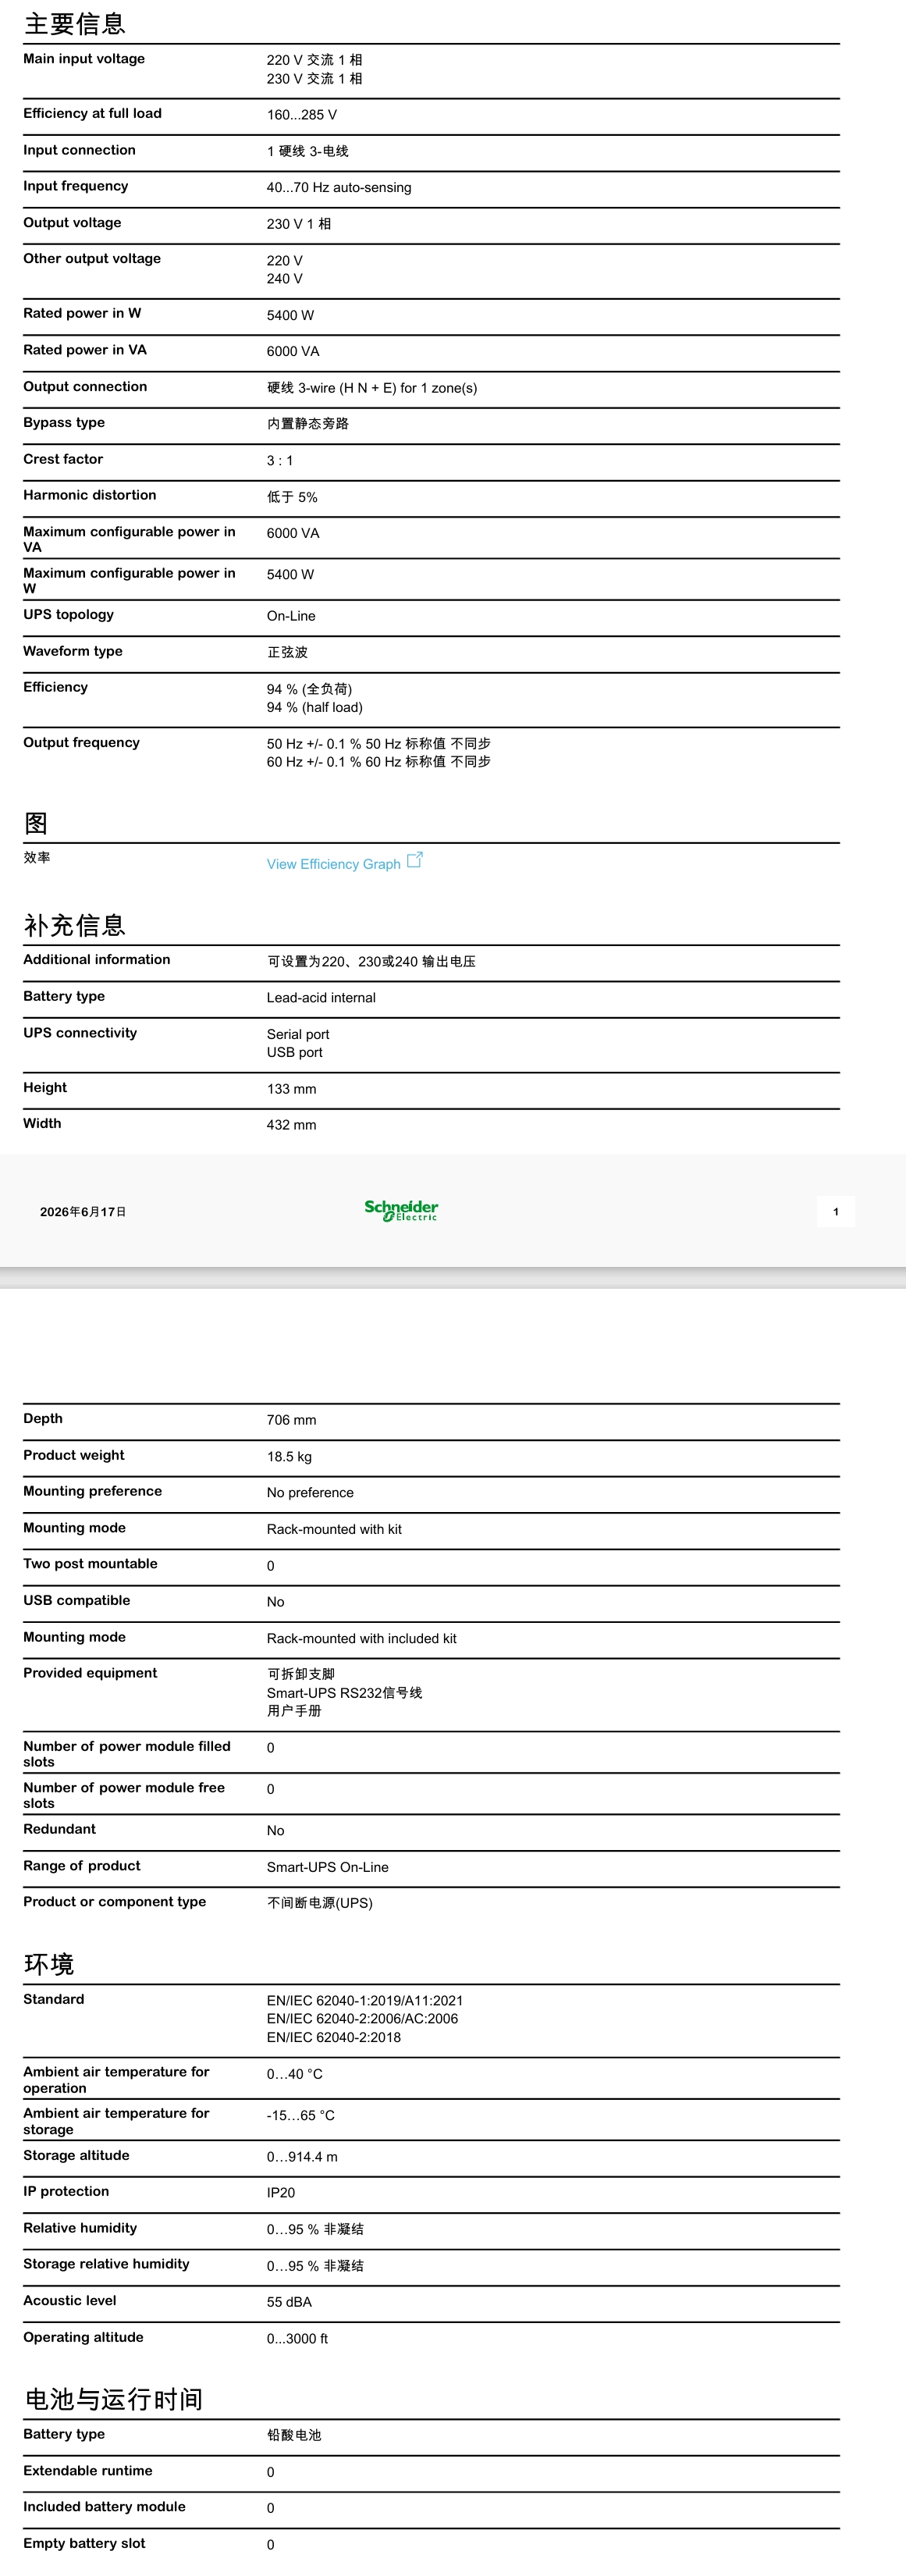
Task: Select the Product weight value 18.5 kg
Action: point(289,1456)
